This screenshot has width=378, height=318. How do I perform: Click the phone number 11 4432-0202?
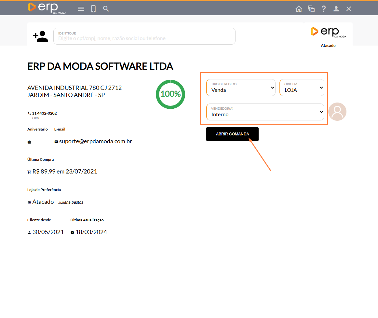coord(44,113)
